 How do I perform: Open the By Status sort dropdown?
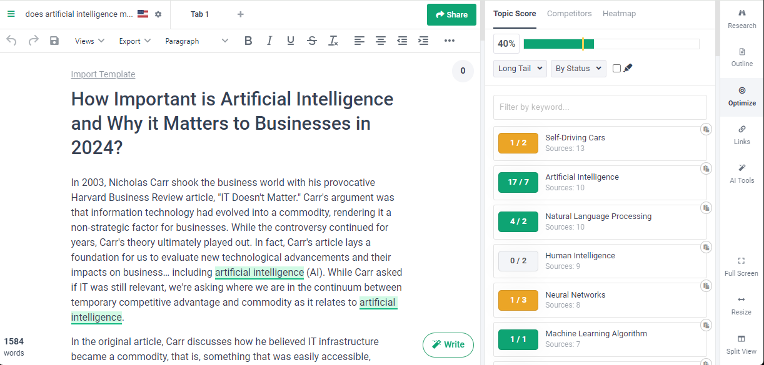coord(578,69)
